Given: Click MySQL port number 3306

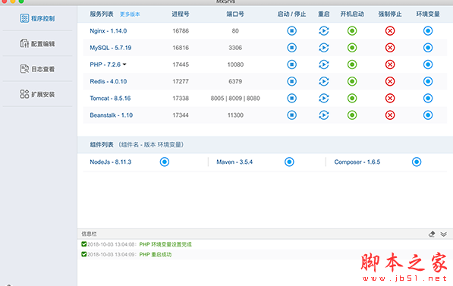Looking at the screenshot, I should coord(235,48).
